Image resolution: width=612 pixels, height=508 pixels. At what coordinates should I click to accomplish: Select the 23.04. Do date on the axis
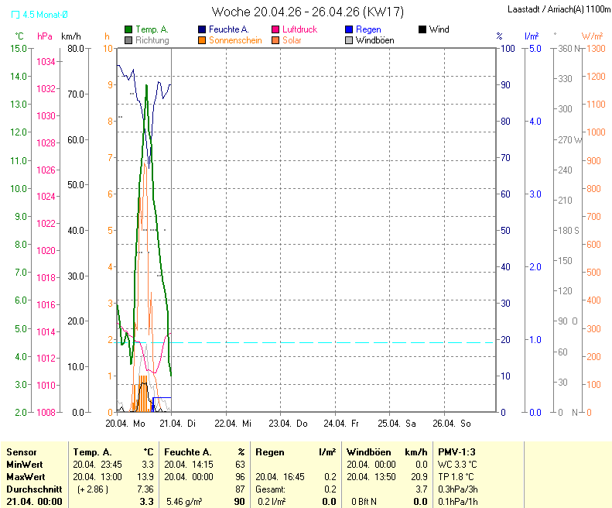point(293,424)
